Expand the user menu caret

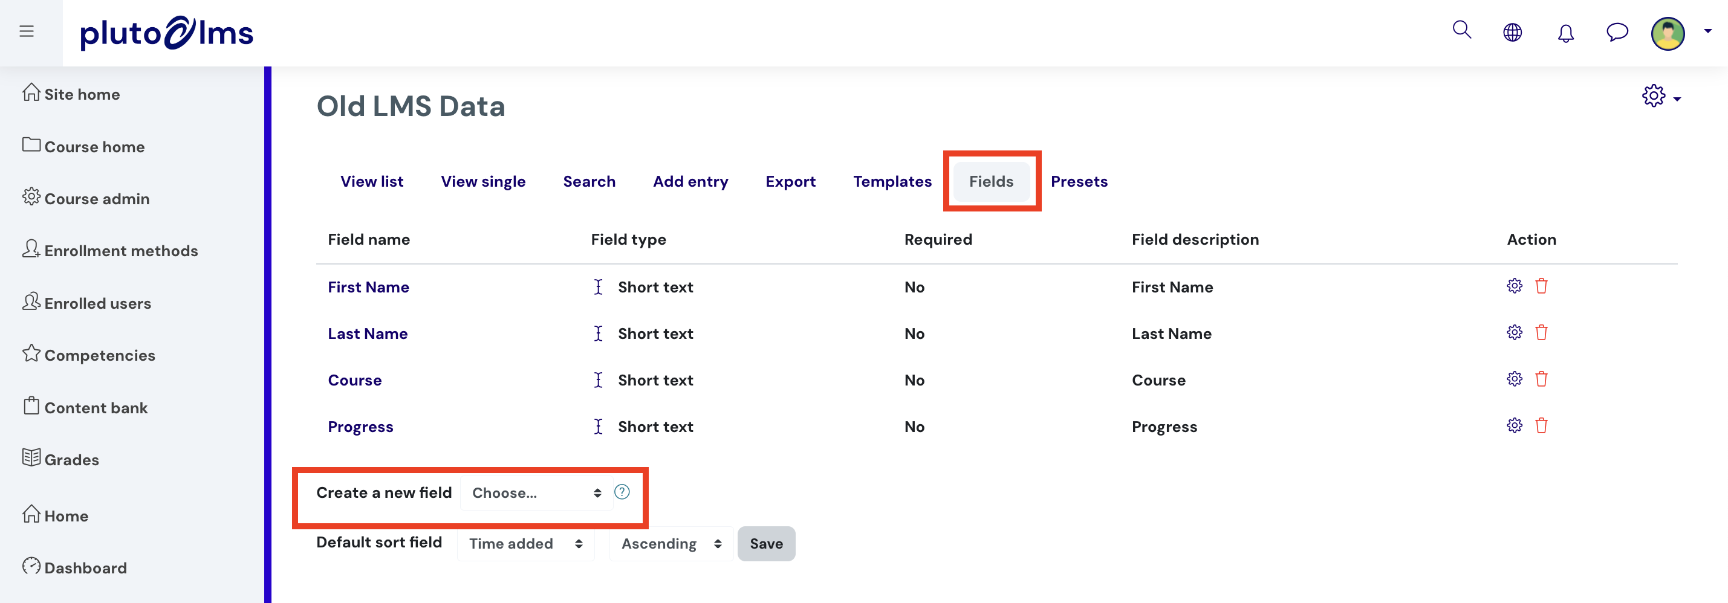click(1707, 31)
